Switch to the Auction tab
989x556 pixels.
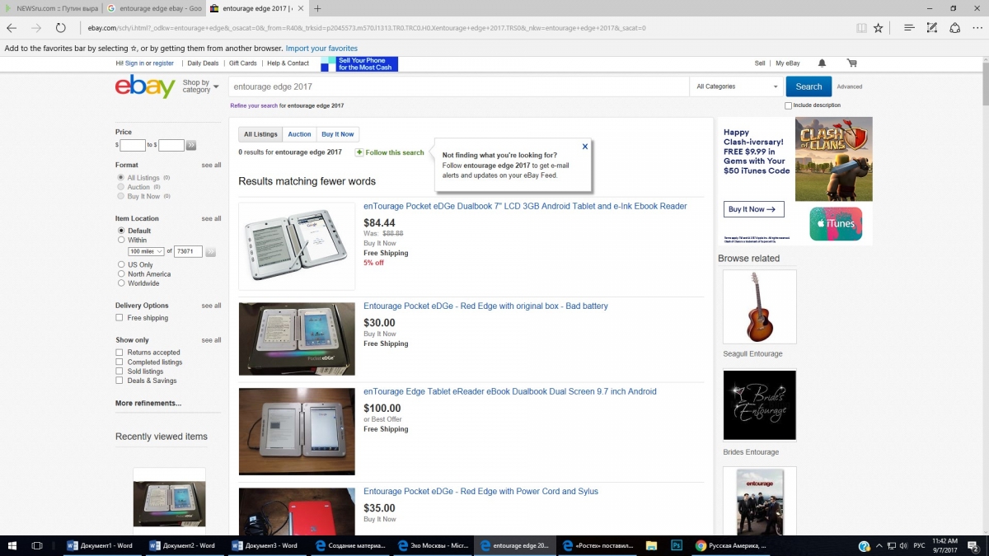(299, 134)
